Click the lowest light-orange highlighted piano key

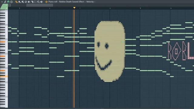[x=4, y=77]
